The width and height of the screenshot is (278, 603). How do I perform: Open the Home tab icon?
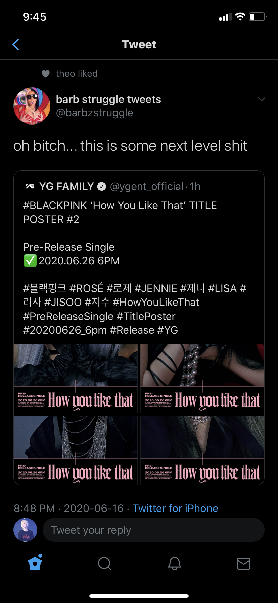pyautogui.click(x=35, y=563)
